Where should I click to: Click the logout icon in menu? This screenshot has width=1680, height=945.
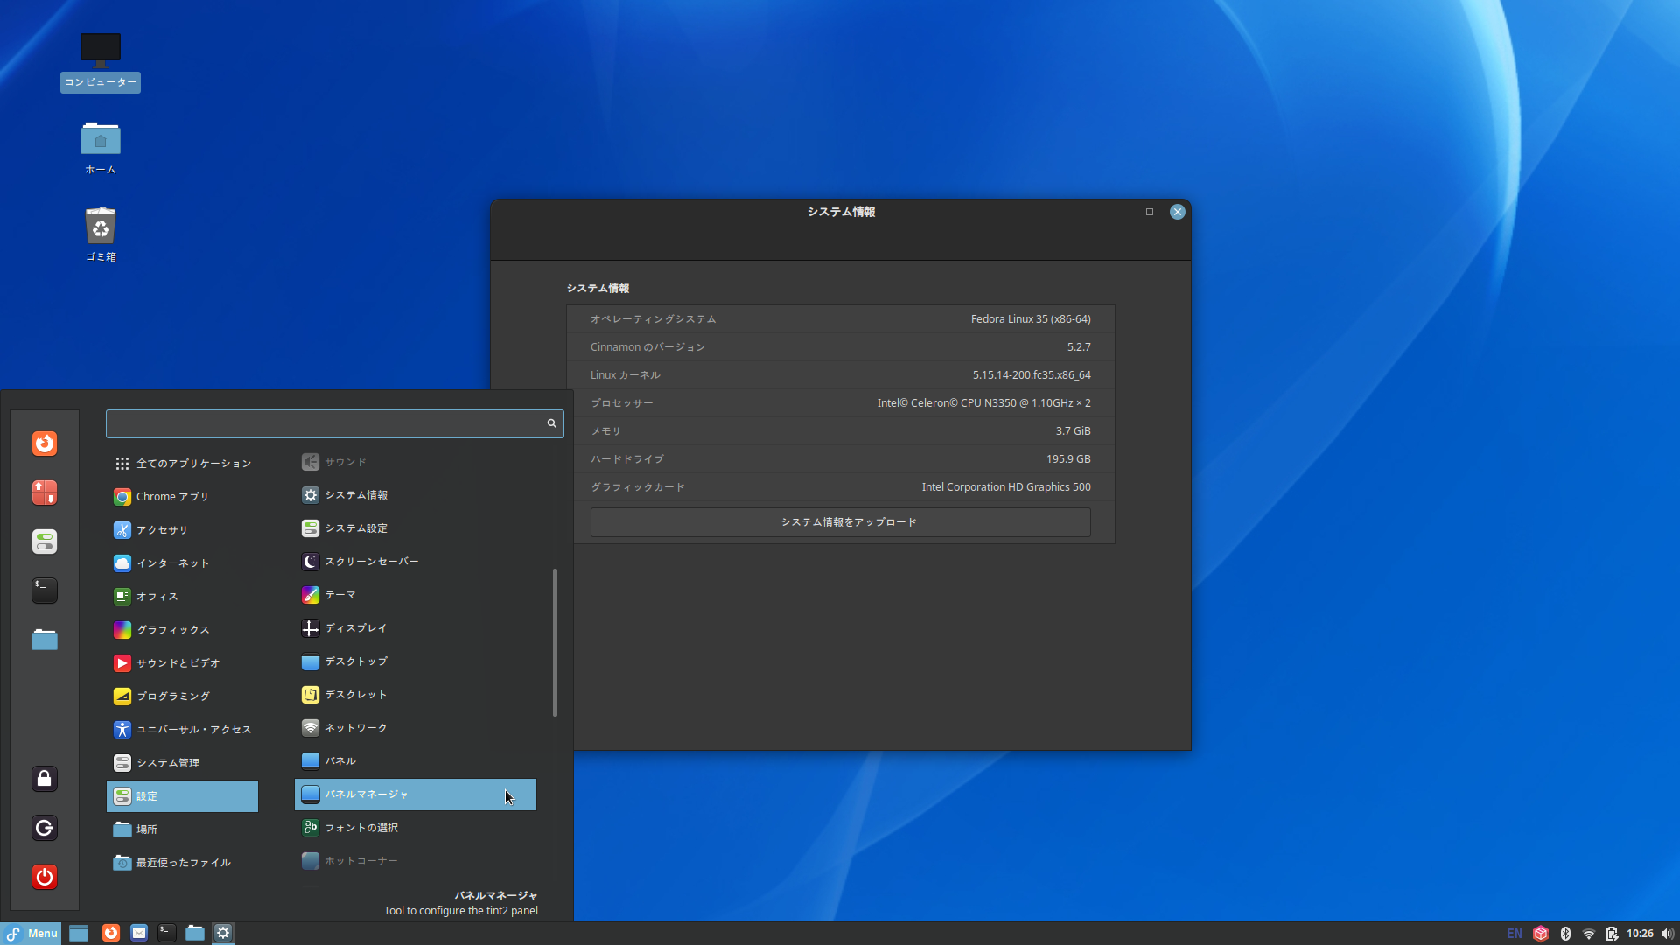(x=45, y=828)
